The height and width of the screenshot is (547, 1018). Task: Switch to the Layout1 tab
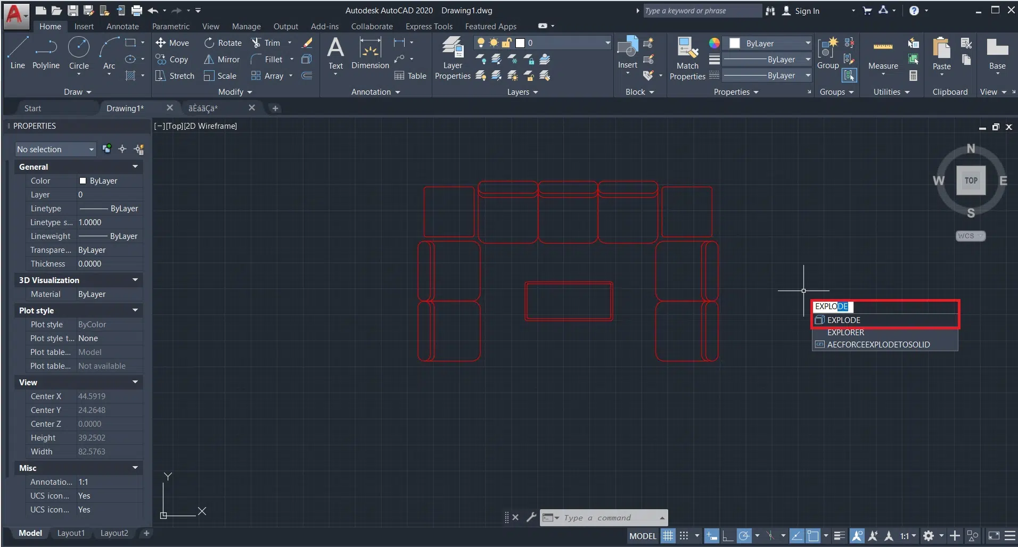click(71, 533)
